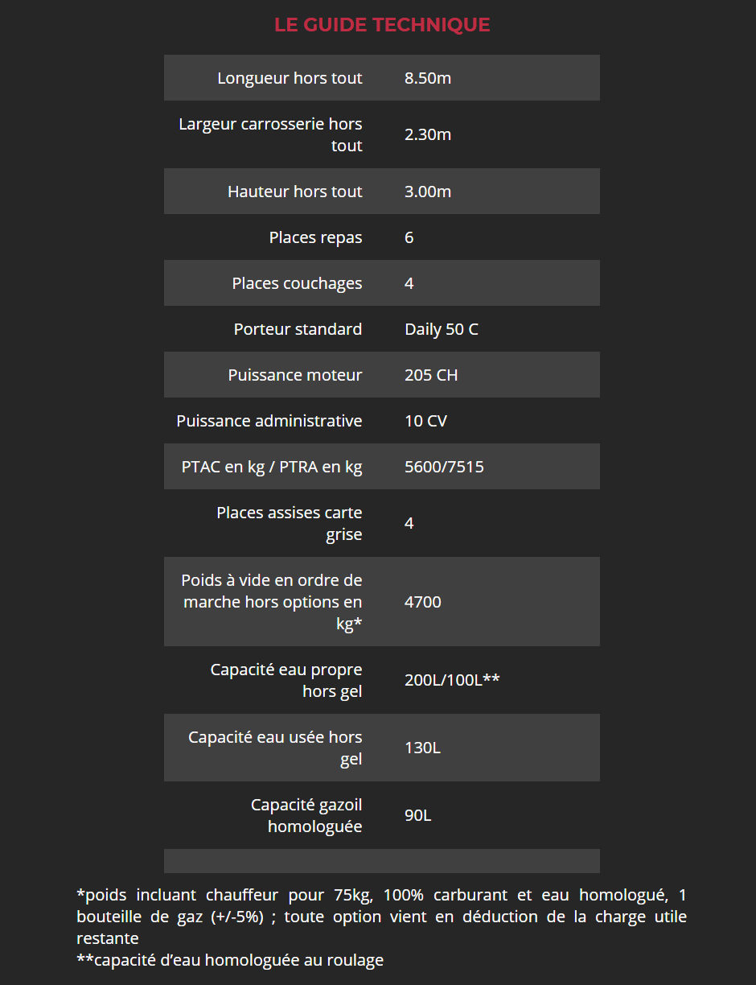
Task: Select the 130L waste water value
Action: click(422, 748)
